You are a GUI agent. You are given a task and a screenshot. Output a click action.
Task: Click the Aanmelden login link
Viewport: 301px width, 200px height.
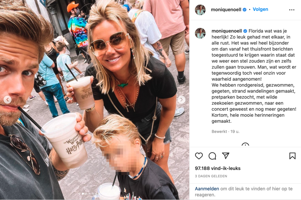pos(207,189)
